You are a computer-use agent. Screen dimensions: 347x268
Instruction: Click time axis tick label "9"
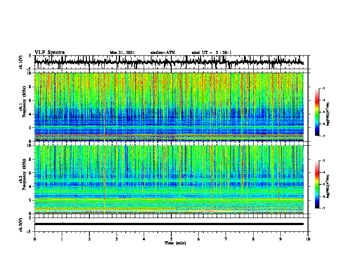pyautogui.click(x=280, y=239)
